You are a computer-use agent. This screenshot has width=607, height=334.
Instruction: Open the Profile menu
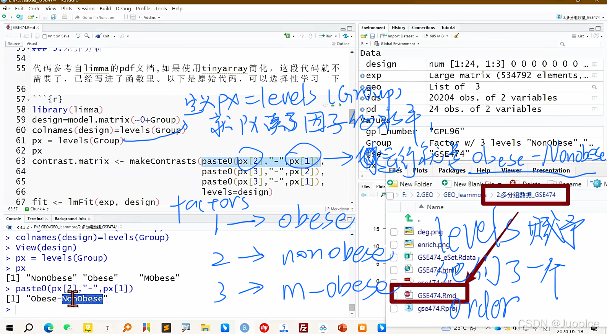pyautogui.click(x=143, y=8)
